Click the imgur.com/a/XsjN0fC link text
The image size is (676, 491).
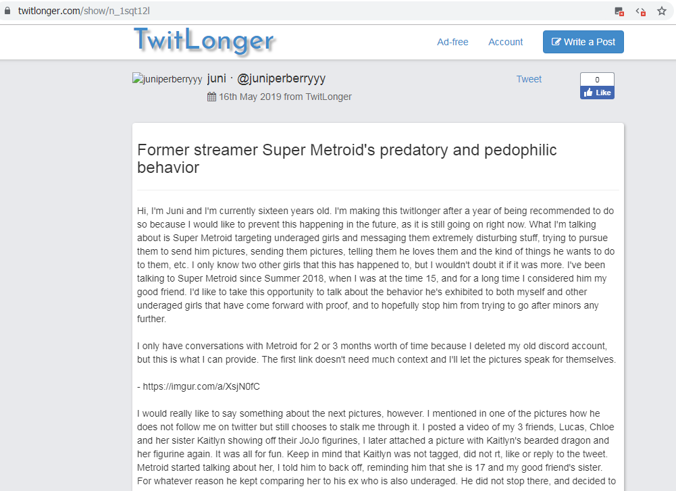tap(201, 387)
